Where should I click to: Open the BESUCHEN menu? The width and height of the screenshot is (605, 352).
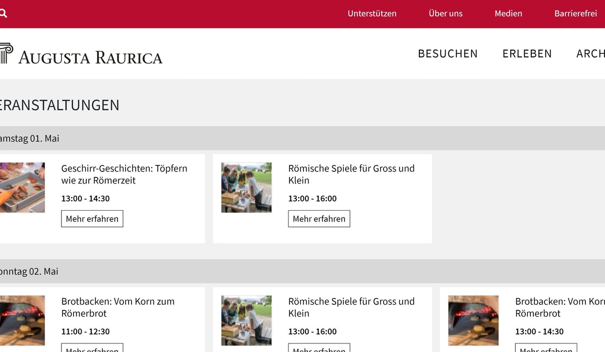448,53
